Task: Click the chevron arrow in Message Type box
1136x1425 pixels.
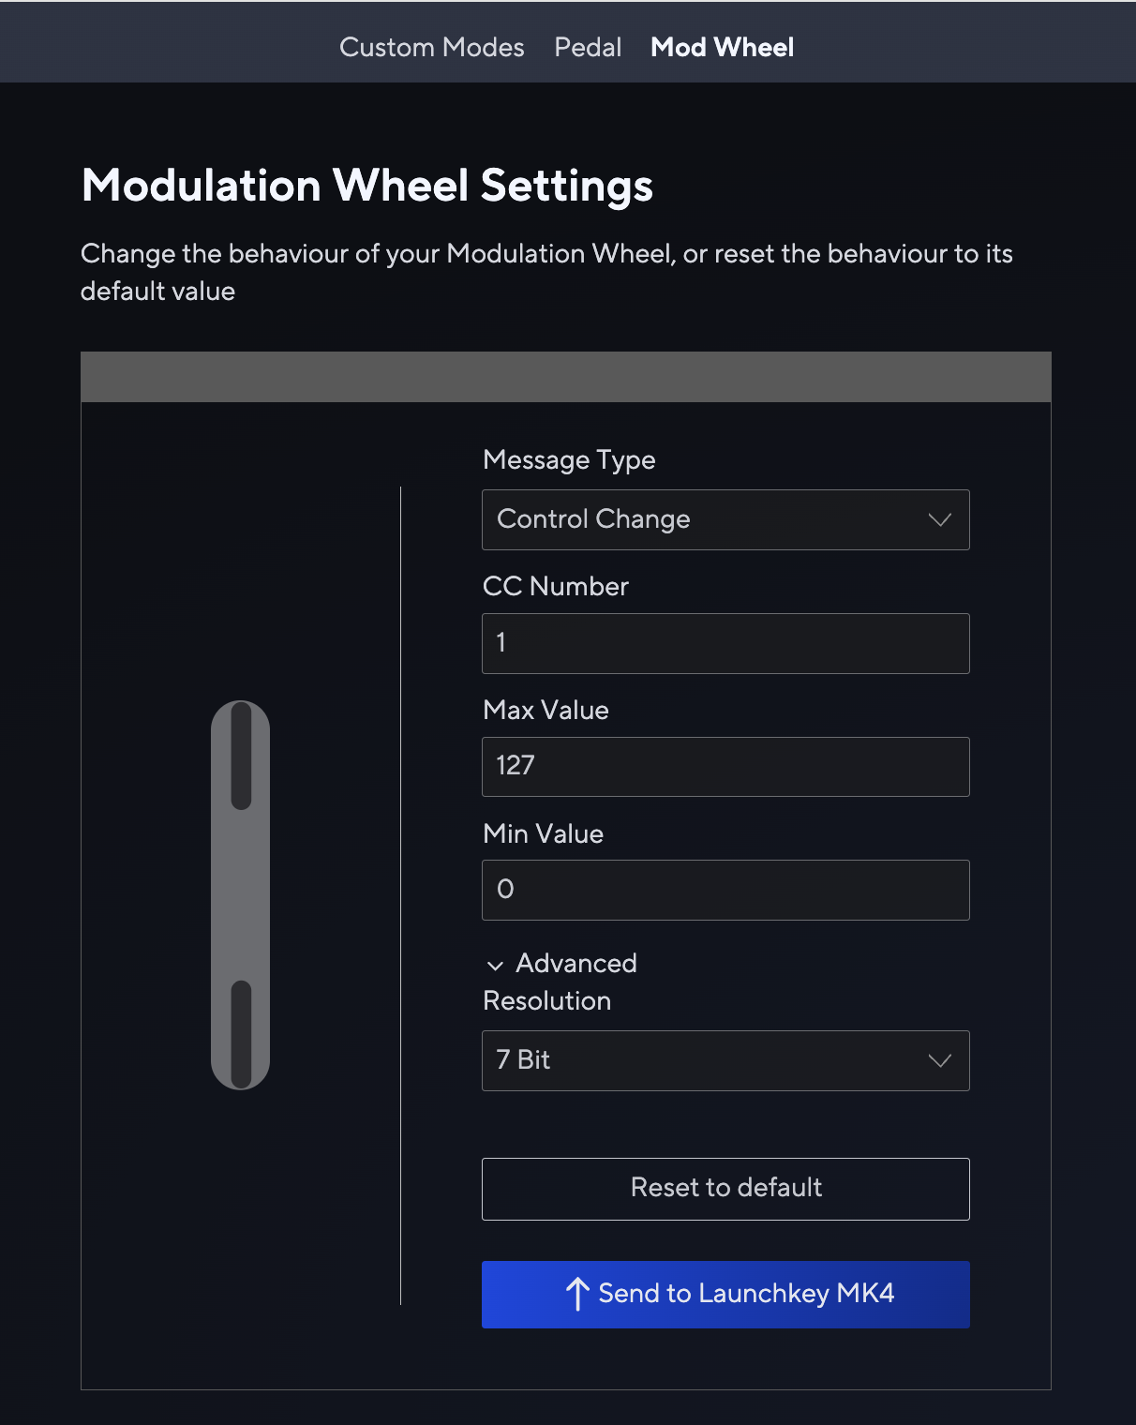Action: 939,519
